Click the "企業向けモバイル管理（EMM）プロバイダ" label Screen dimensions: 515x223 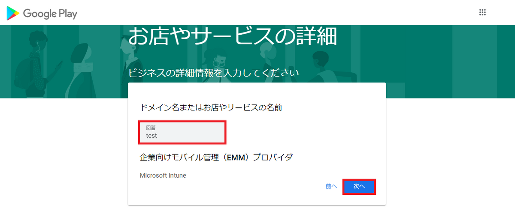click(216, 157)
